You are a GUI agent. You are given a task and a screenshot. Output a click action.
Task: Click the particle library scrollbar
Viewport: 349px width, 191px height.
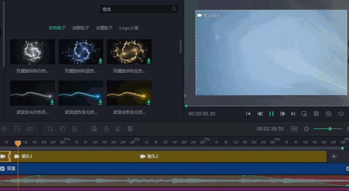click(x=180, y=46)
